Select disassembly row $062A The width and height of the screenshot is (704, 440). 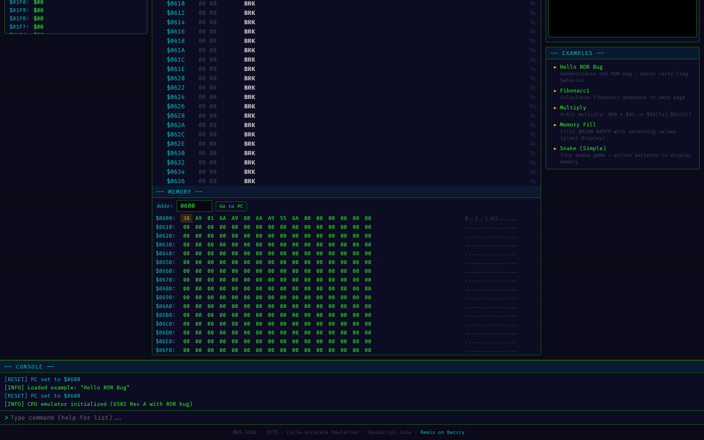346,125
